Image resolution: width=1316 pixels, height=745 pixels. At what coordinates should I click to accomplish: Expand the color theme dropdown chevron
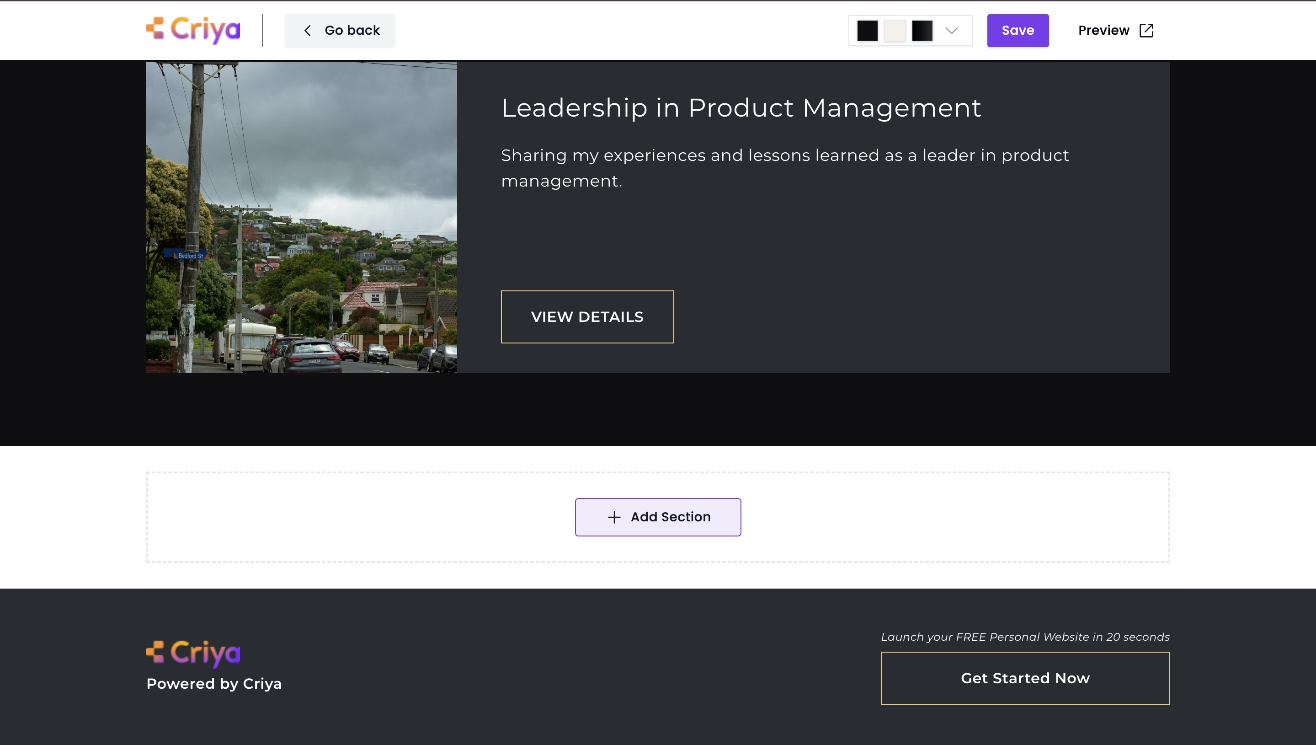(x=951, y=31)
